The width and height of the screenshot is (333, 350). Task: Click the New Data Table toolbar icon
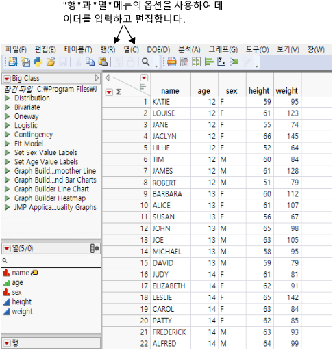coord(13,62)
